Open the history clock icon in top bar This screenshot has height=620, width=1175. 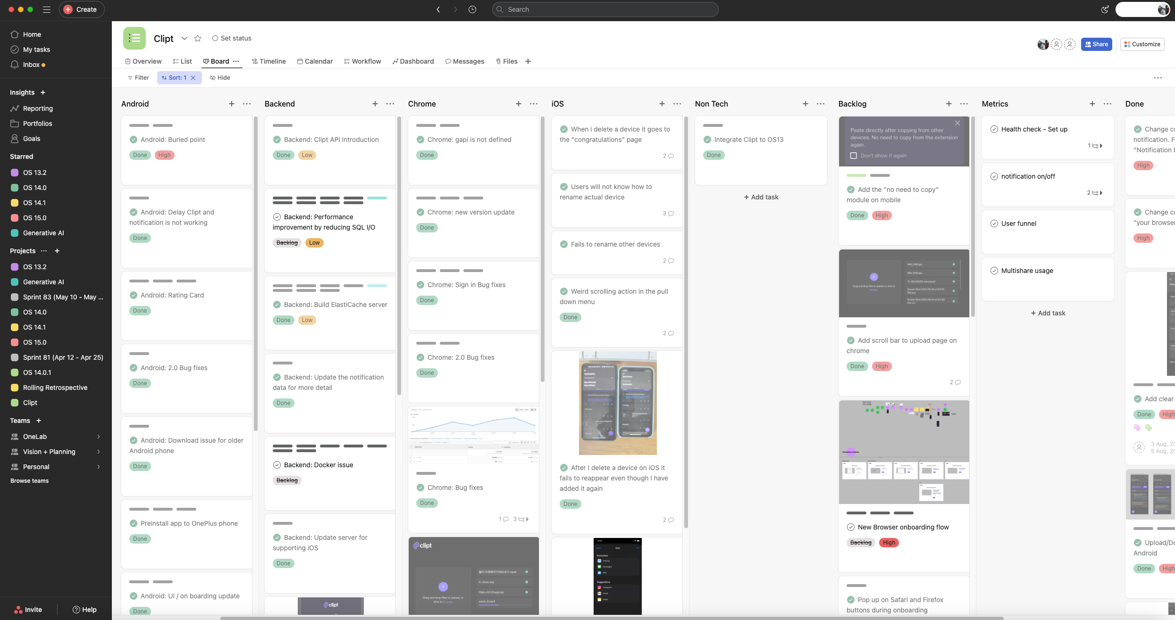pos(472,9)
